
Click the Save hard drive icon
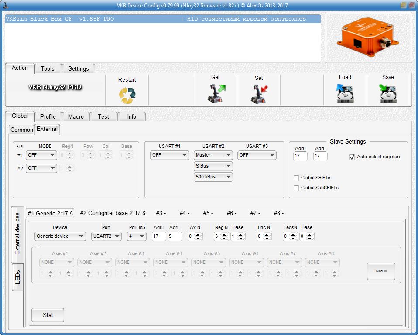click(x=388, y=93)
